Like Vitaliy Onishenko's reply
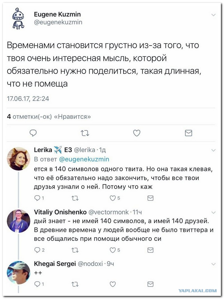Viewport: 224px width, 299px height. click(115, 250)
